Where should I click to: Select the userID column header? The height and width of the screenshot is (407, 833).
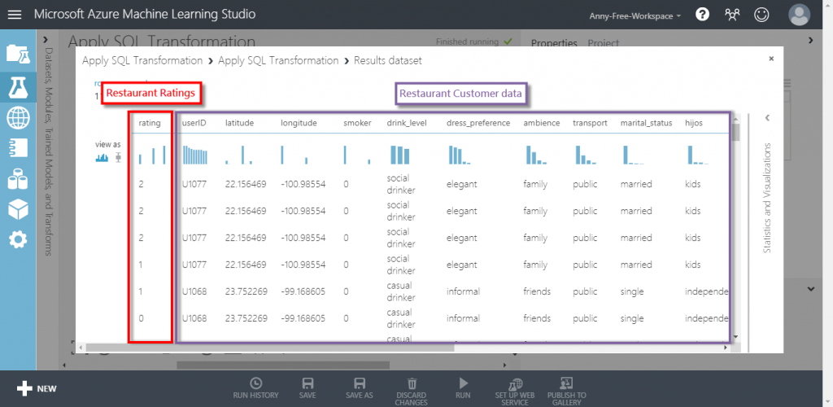click(x=194, y=123)
